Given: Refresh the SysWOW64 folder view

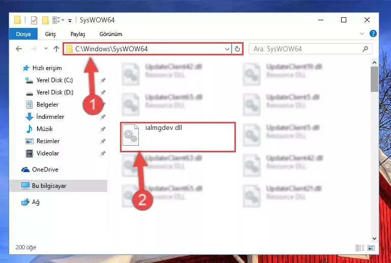Looking at the screenshot, I should (237, 49).
